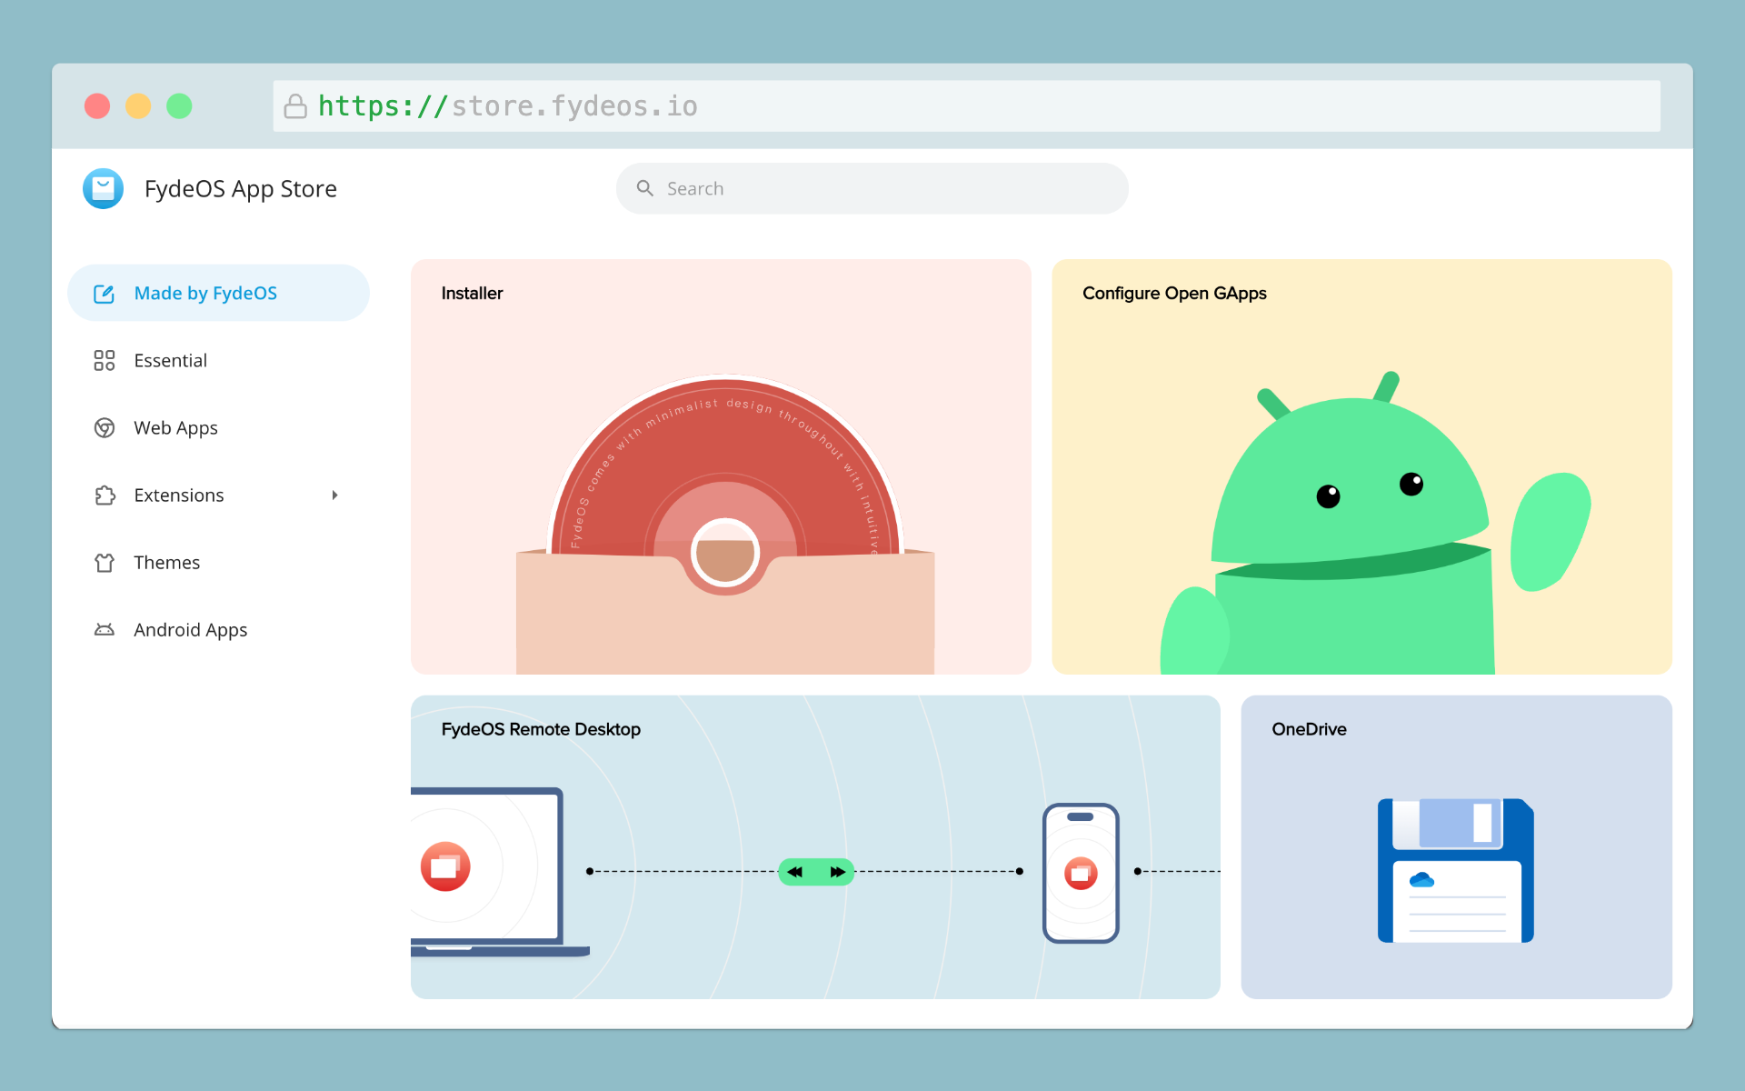Click the Extensions puzzle piece icon
Viewport: 1745px width, 1091px height.
coord(104,495)
